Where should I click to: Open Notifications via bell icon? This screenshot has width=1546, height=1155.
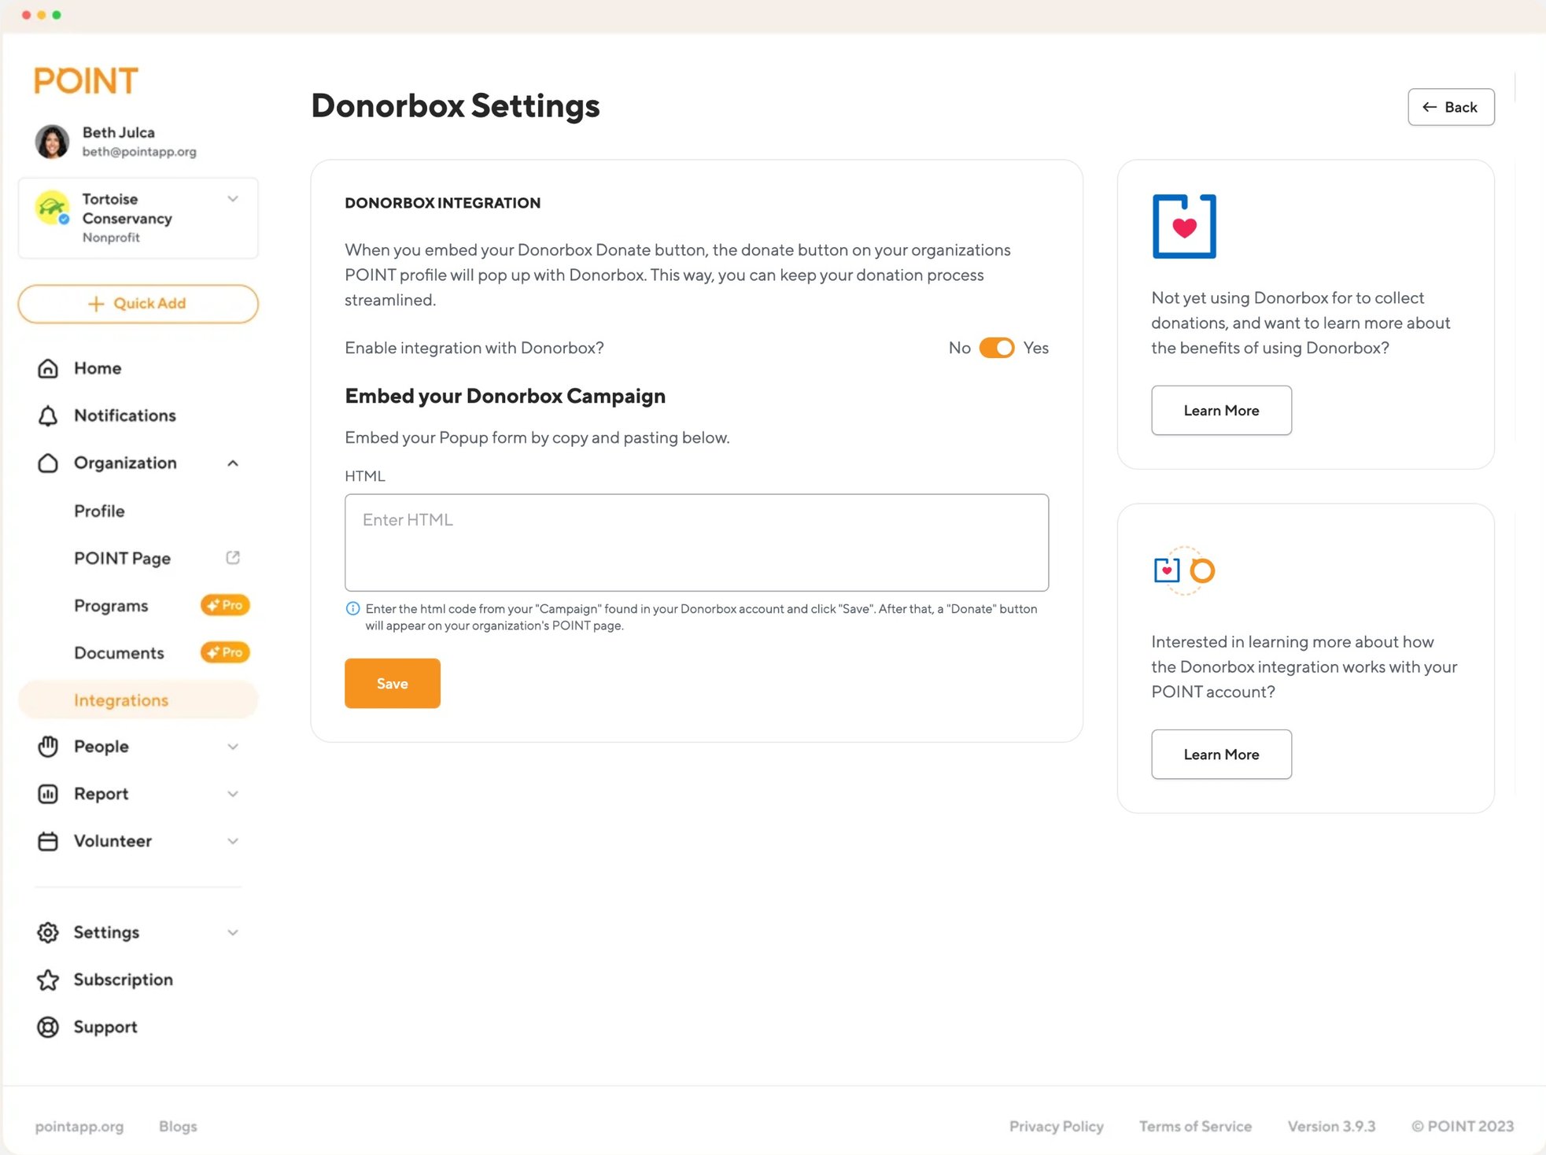tap(47, 415)
